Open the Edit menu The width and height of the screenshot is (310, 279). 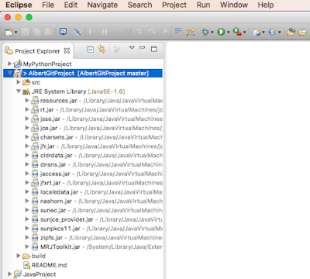pos(71,5)
